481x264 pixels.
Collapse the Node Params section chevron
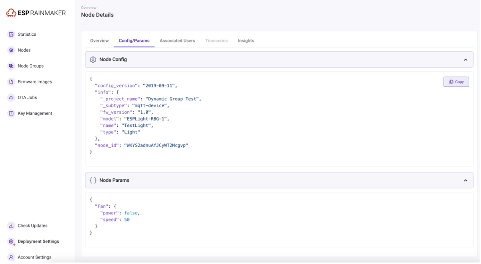pyautogui.click(x=465, y=180)
